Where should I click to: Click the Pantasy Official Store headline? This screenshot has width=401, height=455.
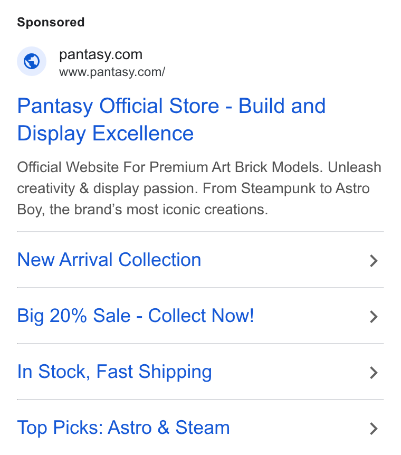coord(118,106)
